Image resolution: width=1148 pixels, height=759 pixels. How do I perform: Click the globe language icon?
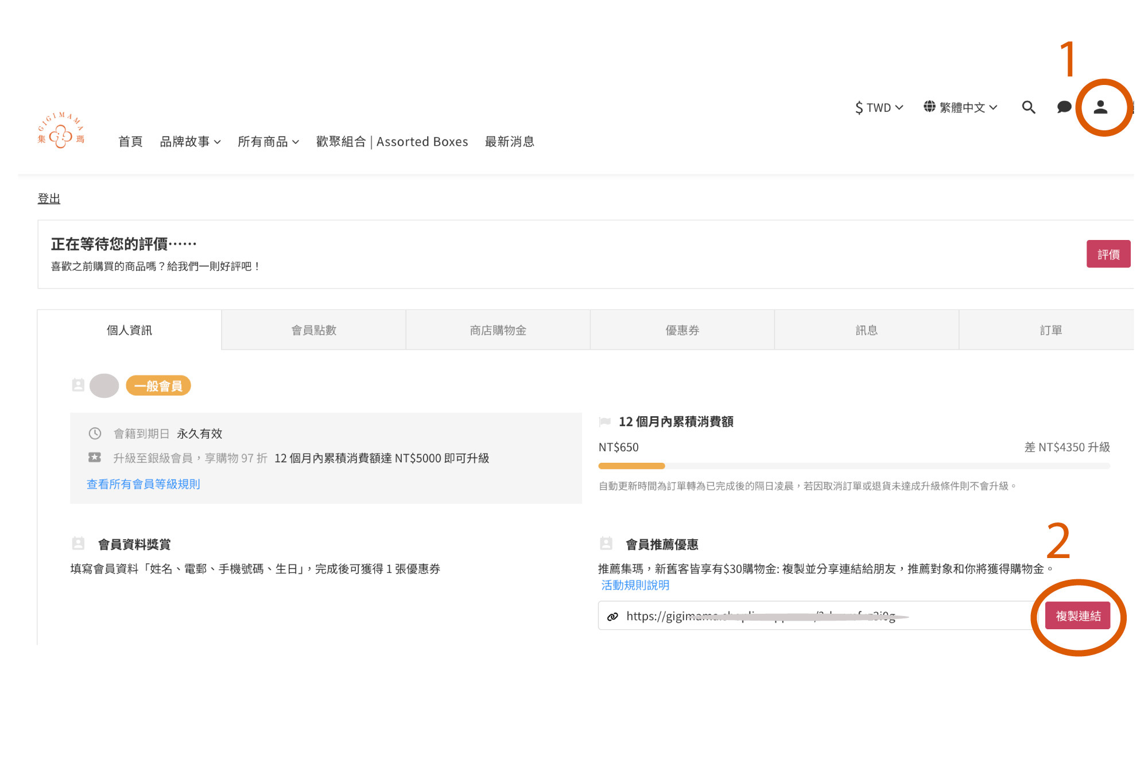tap(929, 107)
